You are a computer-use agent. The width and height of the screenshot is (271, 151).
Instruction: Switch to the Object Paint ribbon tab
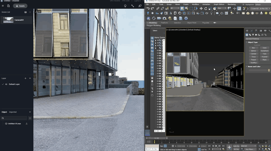point(192,23)
